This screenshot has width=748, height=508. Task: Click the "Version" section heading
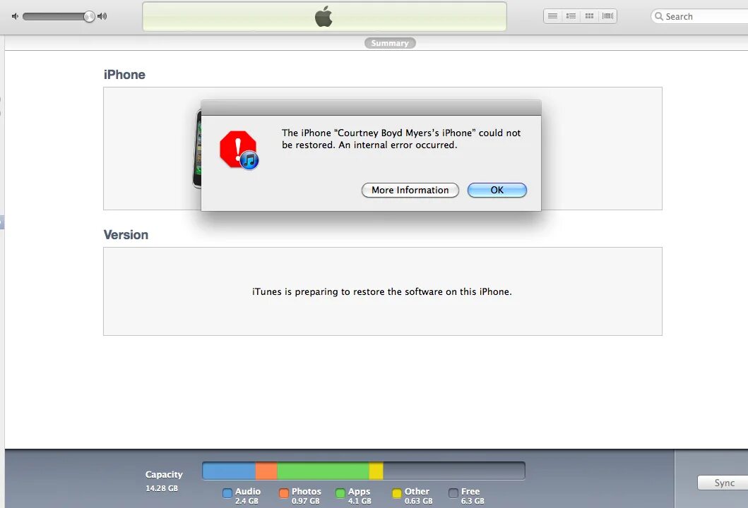[126, 235]
